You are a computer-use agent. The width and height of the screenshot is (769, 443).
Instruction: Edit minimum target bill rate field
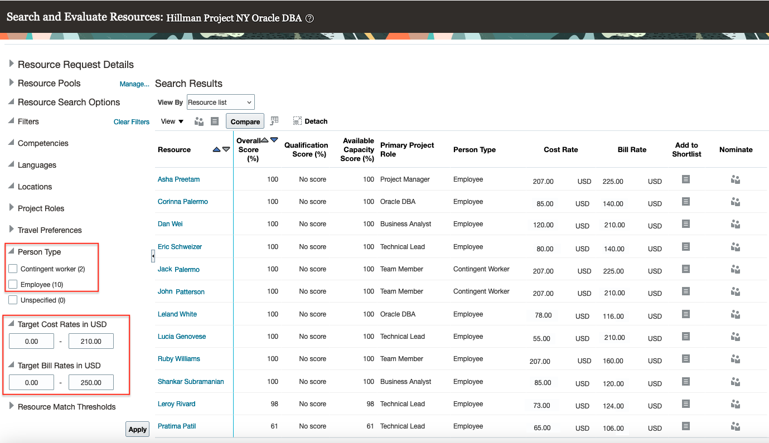click(32, 382)
